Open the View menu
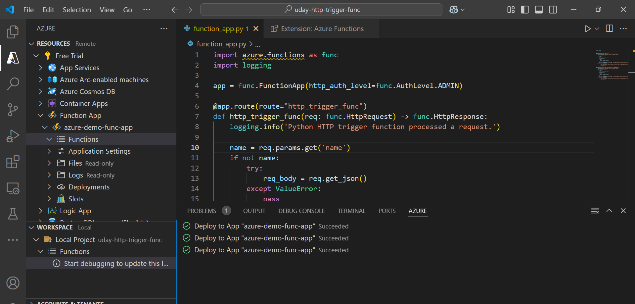 (x=107, y=10)
